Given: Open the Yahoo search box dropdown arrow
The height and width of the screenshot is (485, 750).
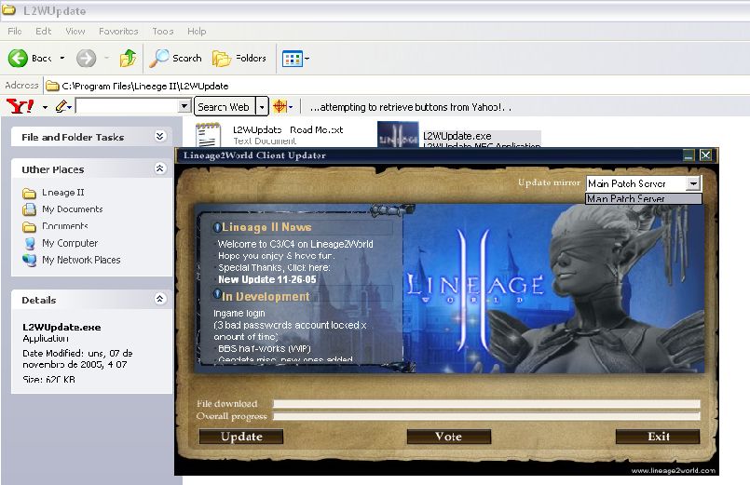Looking at the screenshot, I should pos(184,105).
